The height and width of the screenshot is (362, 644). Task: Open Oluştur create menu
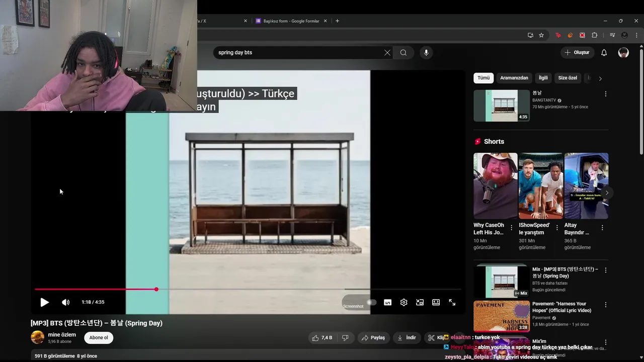(x=577, y=52)
